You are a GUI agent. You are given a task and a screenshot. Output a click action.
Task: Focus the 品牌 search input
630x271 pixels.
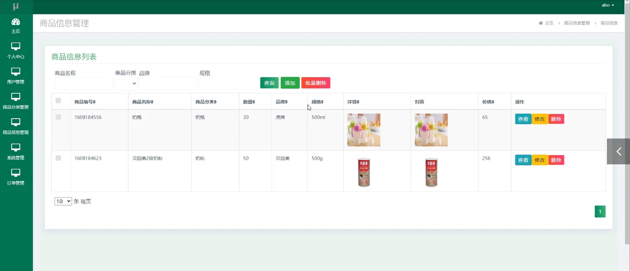pyautogui.click(x=169, y=84)
